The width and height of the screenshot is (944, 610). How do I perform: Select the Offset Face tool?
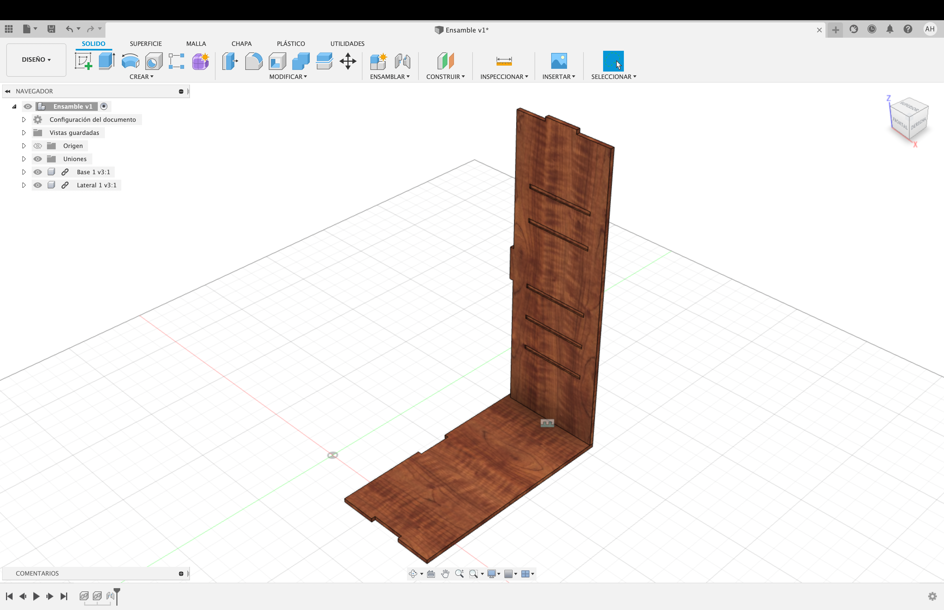[x=324, y=61]
